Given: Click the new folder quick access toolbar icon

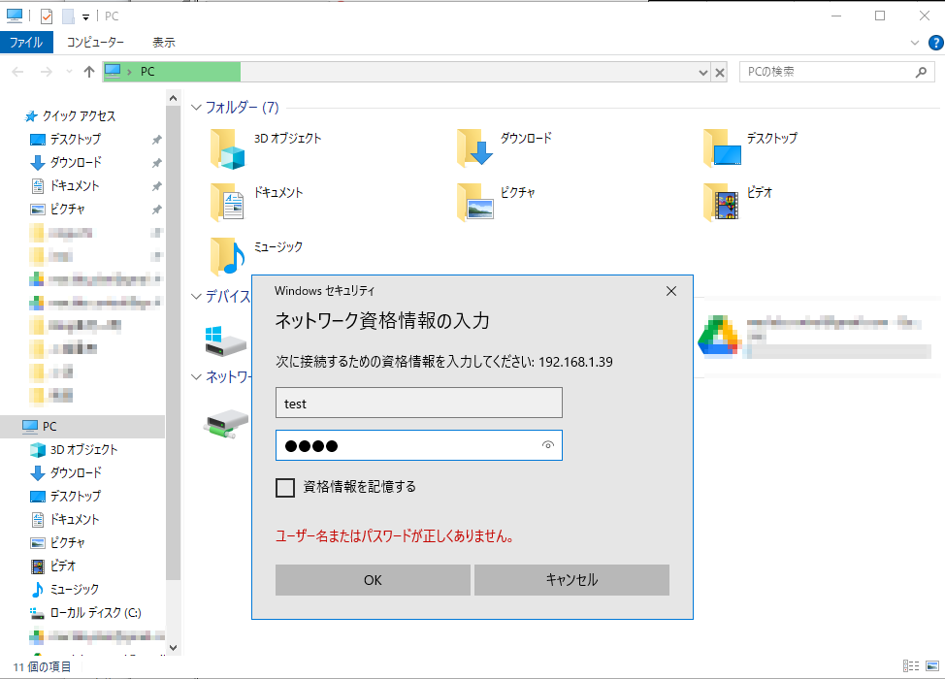Looking at the screenshot, I should [x=68, y=16].
